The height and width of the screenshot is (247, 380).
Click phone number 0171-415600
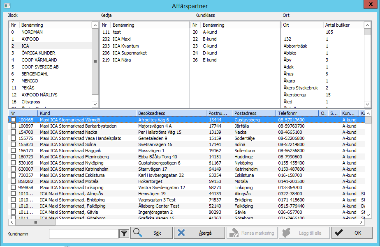tap(291, 200)
